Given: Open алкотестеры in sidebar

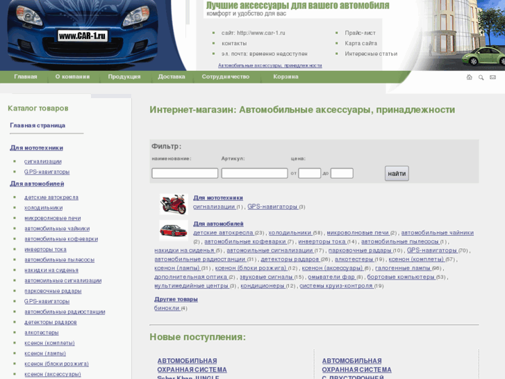Looking at the screenshot, I should pos(42,332).
